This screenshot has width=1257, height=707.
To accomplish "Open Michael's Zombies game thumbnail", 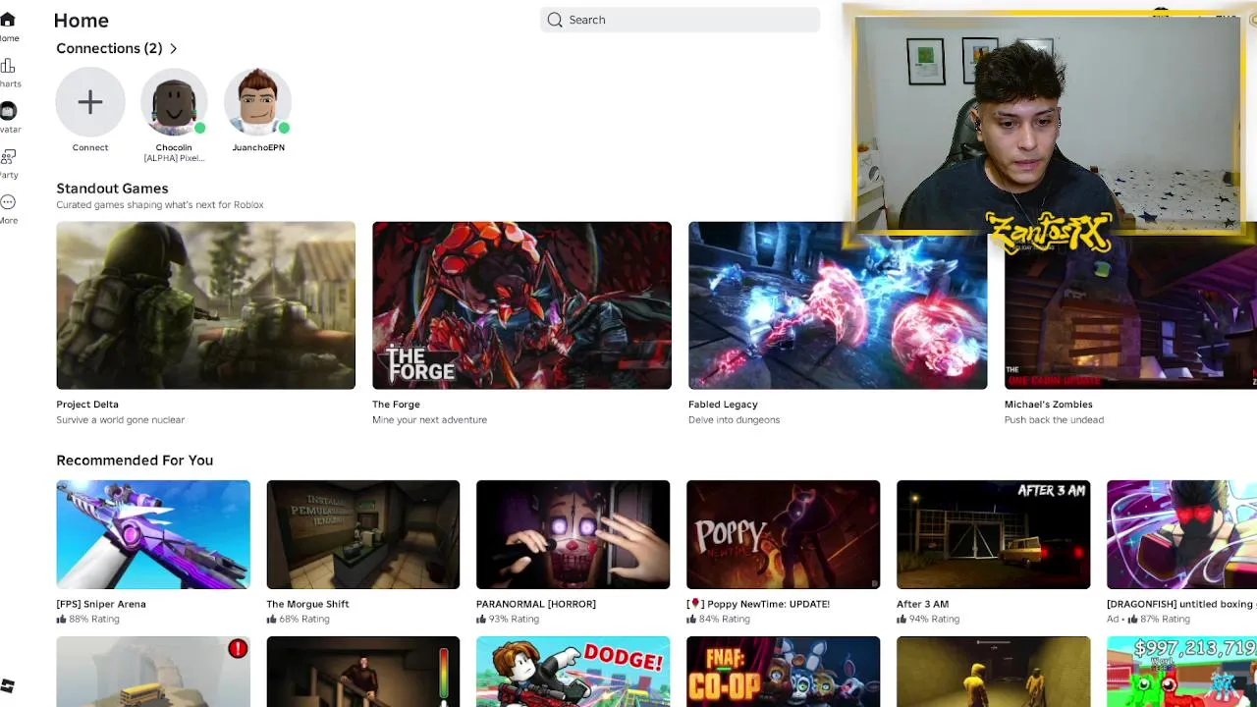I will pyautogui.click(x=1130, y=312).
